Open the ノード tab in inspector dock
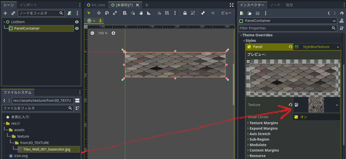 [x=275, y=5]
